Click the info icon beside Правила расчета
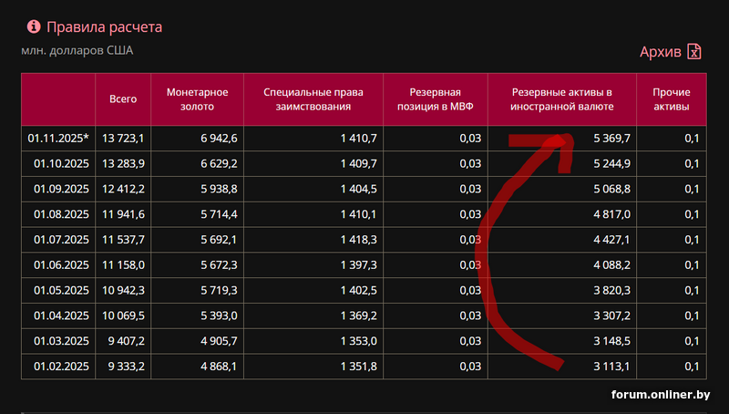Image resolution: width=729 pixels, height=414 pixels. [35, 26]
